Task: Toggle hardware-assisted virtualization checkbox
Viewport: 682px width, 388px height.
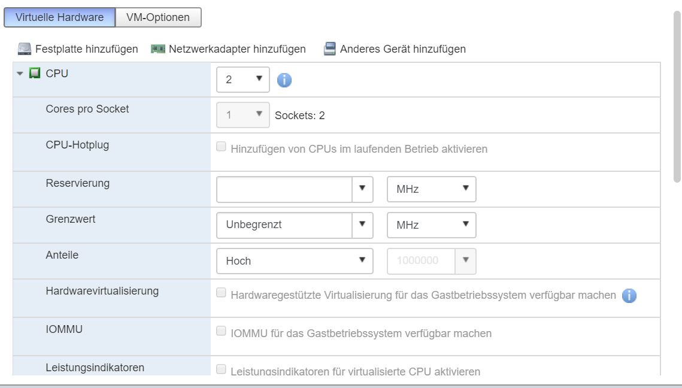Action: pos(222,293)
